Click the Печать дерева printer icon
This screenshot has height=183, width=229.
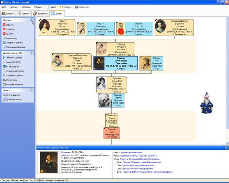[x=4, y=95]
